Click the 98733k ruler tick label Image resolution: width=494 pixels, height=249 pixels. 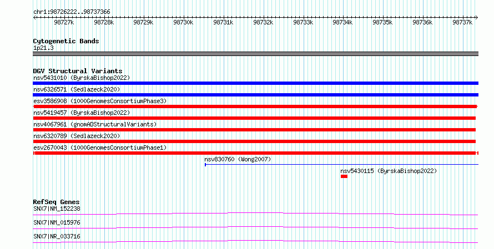pos(303,22)
